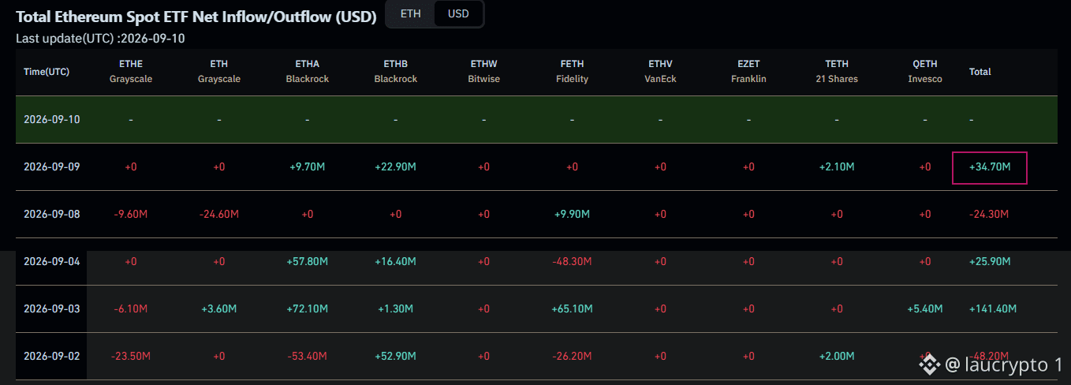This screenshot has height=385, width=1071.
Task: Click the +22.90M ETHB value
Action: [395, 167]
